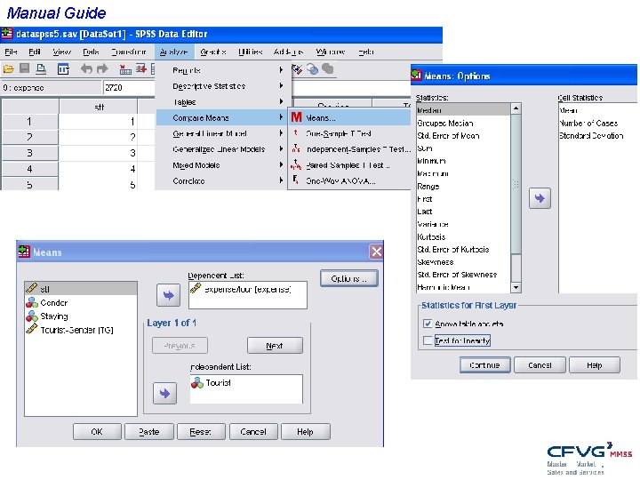The height and width of the screenshot is (480, 640).
Task: Click Statistics list scroll up arrow
Action: (516, 108)
